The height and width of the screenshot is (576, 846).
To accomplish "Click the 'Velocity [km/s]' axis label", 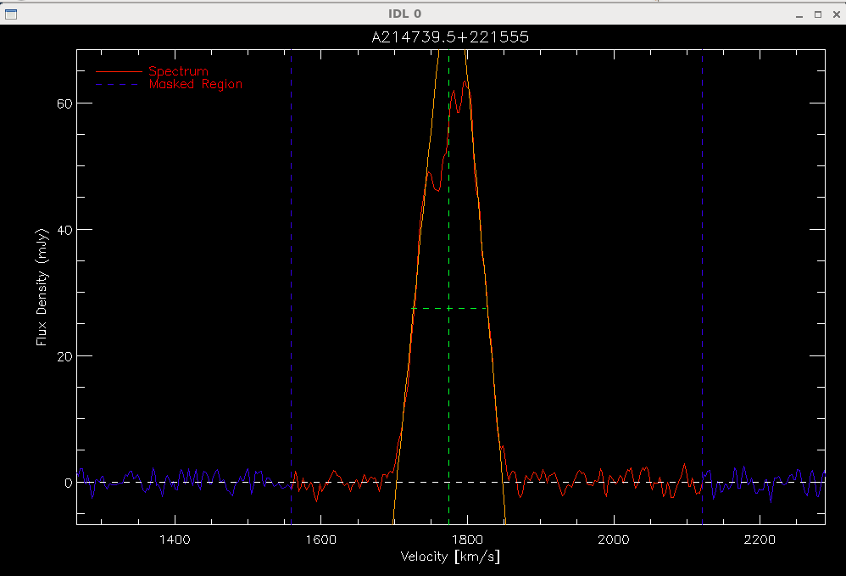I will click(450, 556).
